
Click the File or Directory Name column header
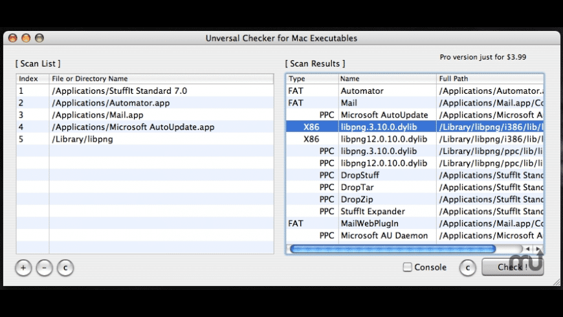tap(161, 79)
